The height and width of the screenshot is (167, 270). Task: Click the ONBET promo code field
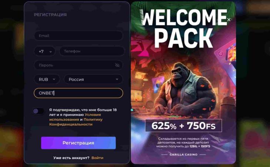point(78,93)
